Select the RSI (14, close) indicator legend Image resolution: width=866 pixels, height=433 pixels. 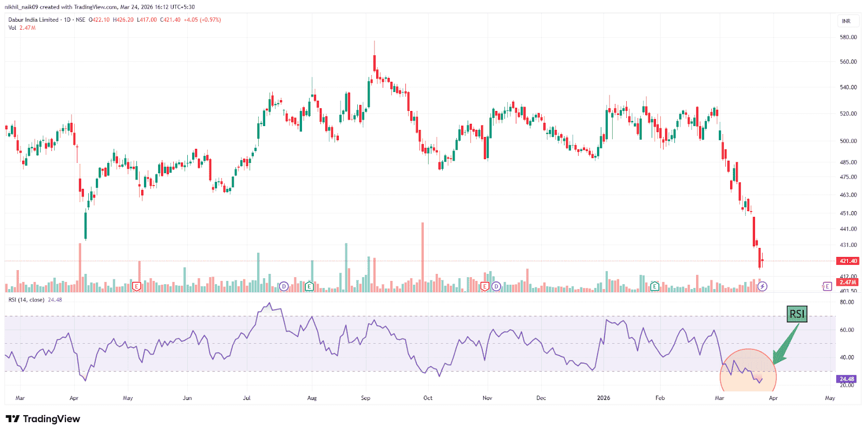27,300
